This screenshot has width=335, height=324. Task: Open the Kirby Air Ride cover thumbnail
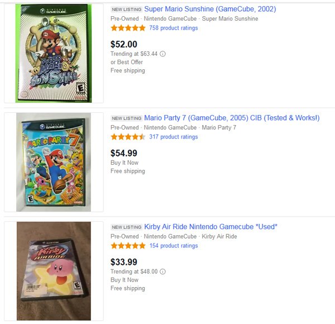pyautogui.click(x=54, y=271)
